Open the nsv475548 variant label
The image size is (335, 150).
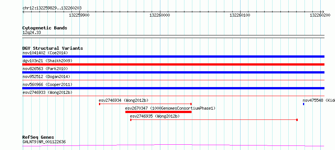319,100
